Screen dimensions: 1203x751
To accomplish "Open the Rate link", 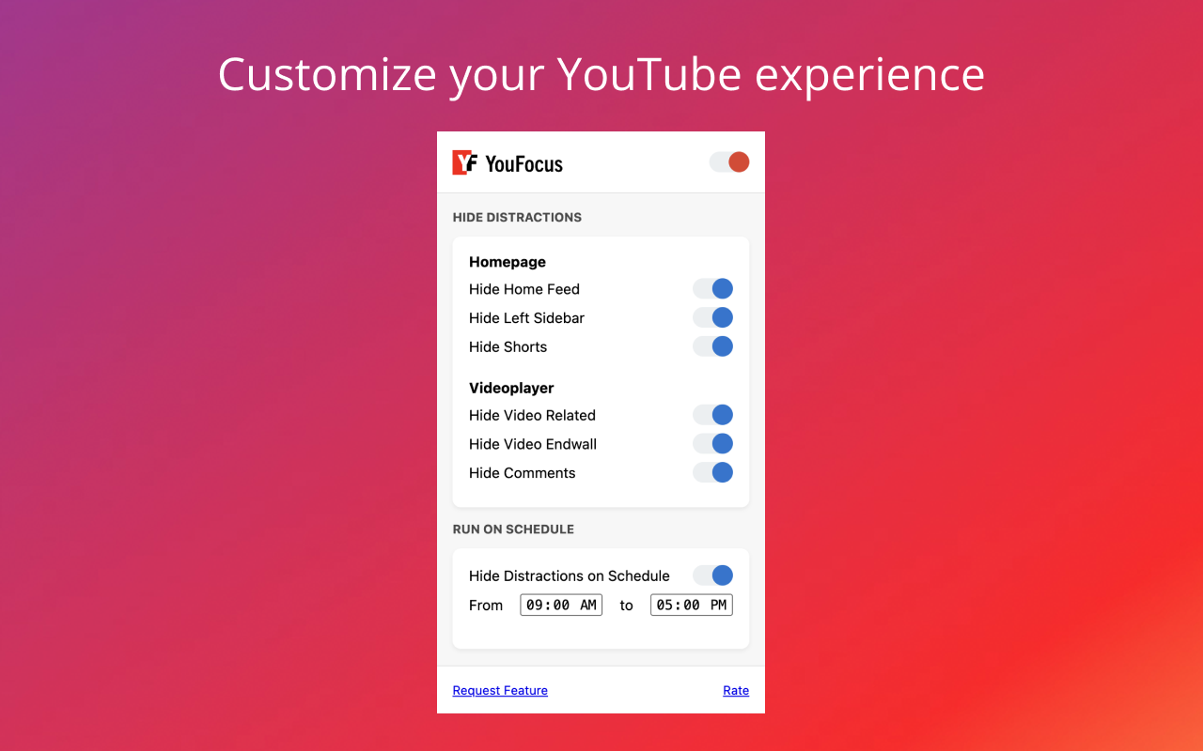I will [x=736, y=691].
